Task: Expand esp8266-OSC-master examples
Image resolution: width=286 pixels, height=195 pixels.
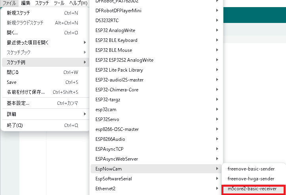Action: [x=157, y=129]
